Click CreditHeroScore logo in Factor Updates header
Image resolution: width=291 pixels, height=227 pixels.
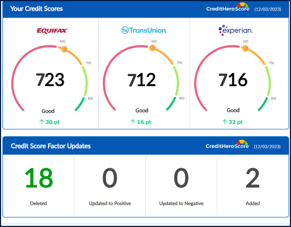click(x=227, y=146)
